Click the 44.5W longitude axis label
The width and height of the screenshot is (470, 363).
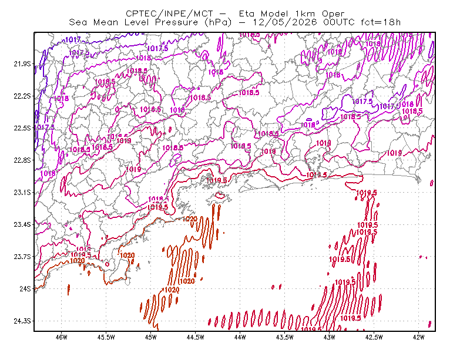point(195,337)
